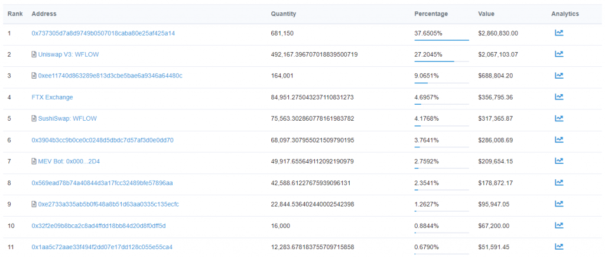Select value $67,200.00
The image size is (605, 258).
[x=493, y=225]
